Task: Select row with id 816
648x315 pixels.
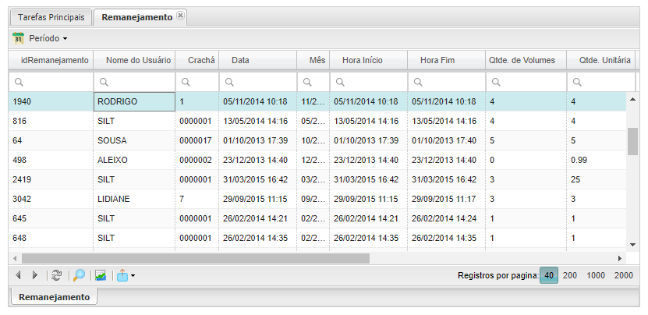Action: (x=317, y=121)
